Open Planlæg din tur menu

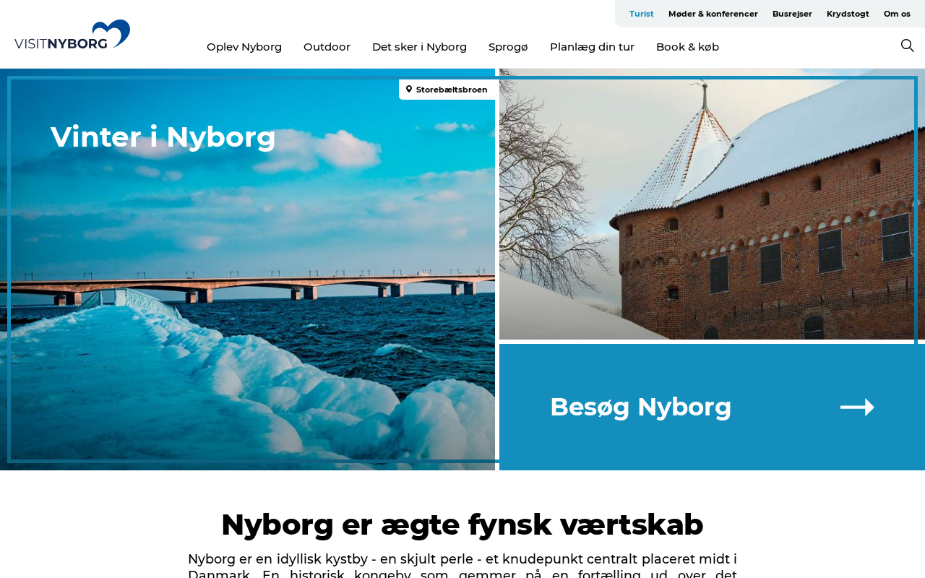[x=592, y=47]
